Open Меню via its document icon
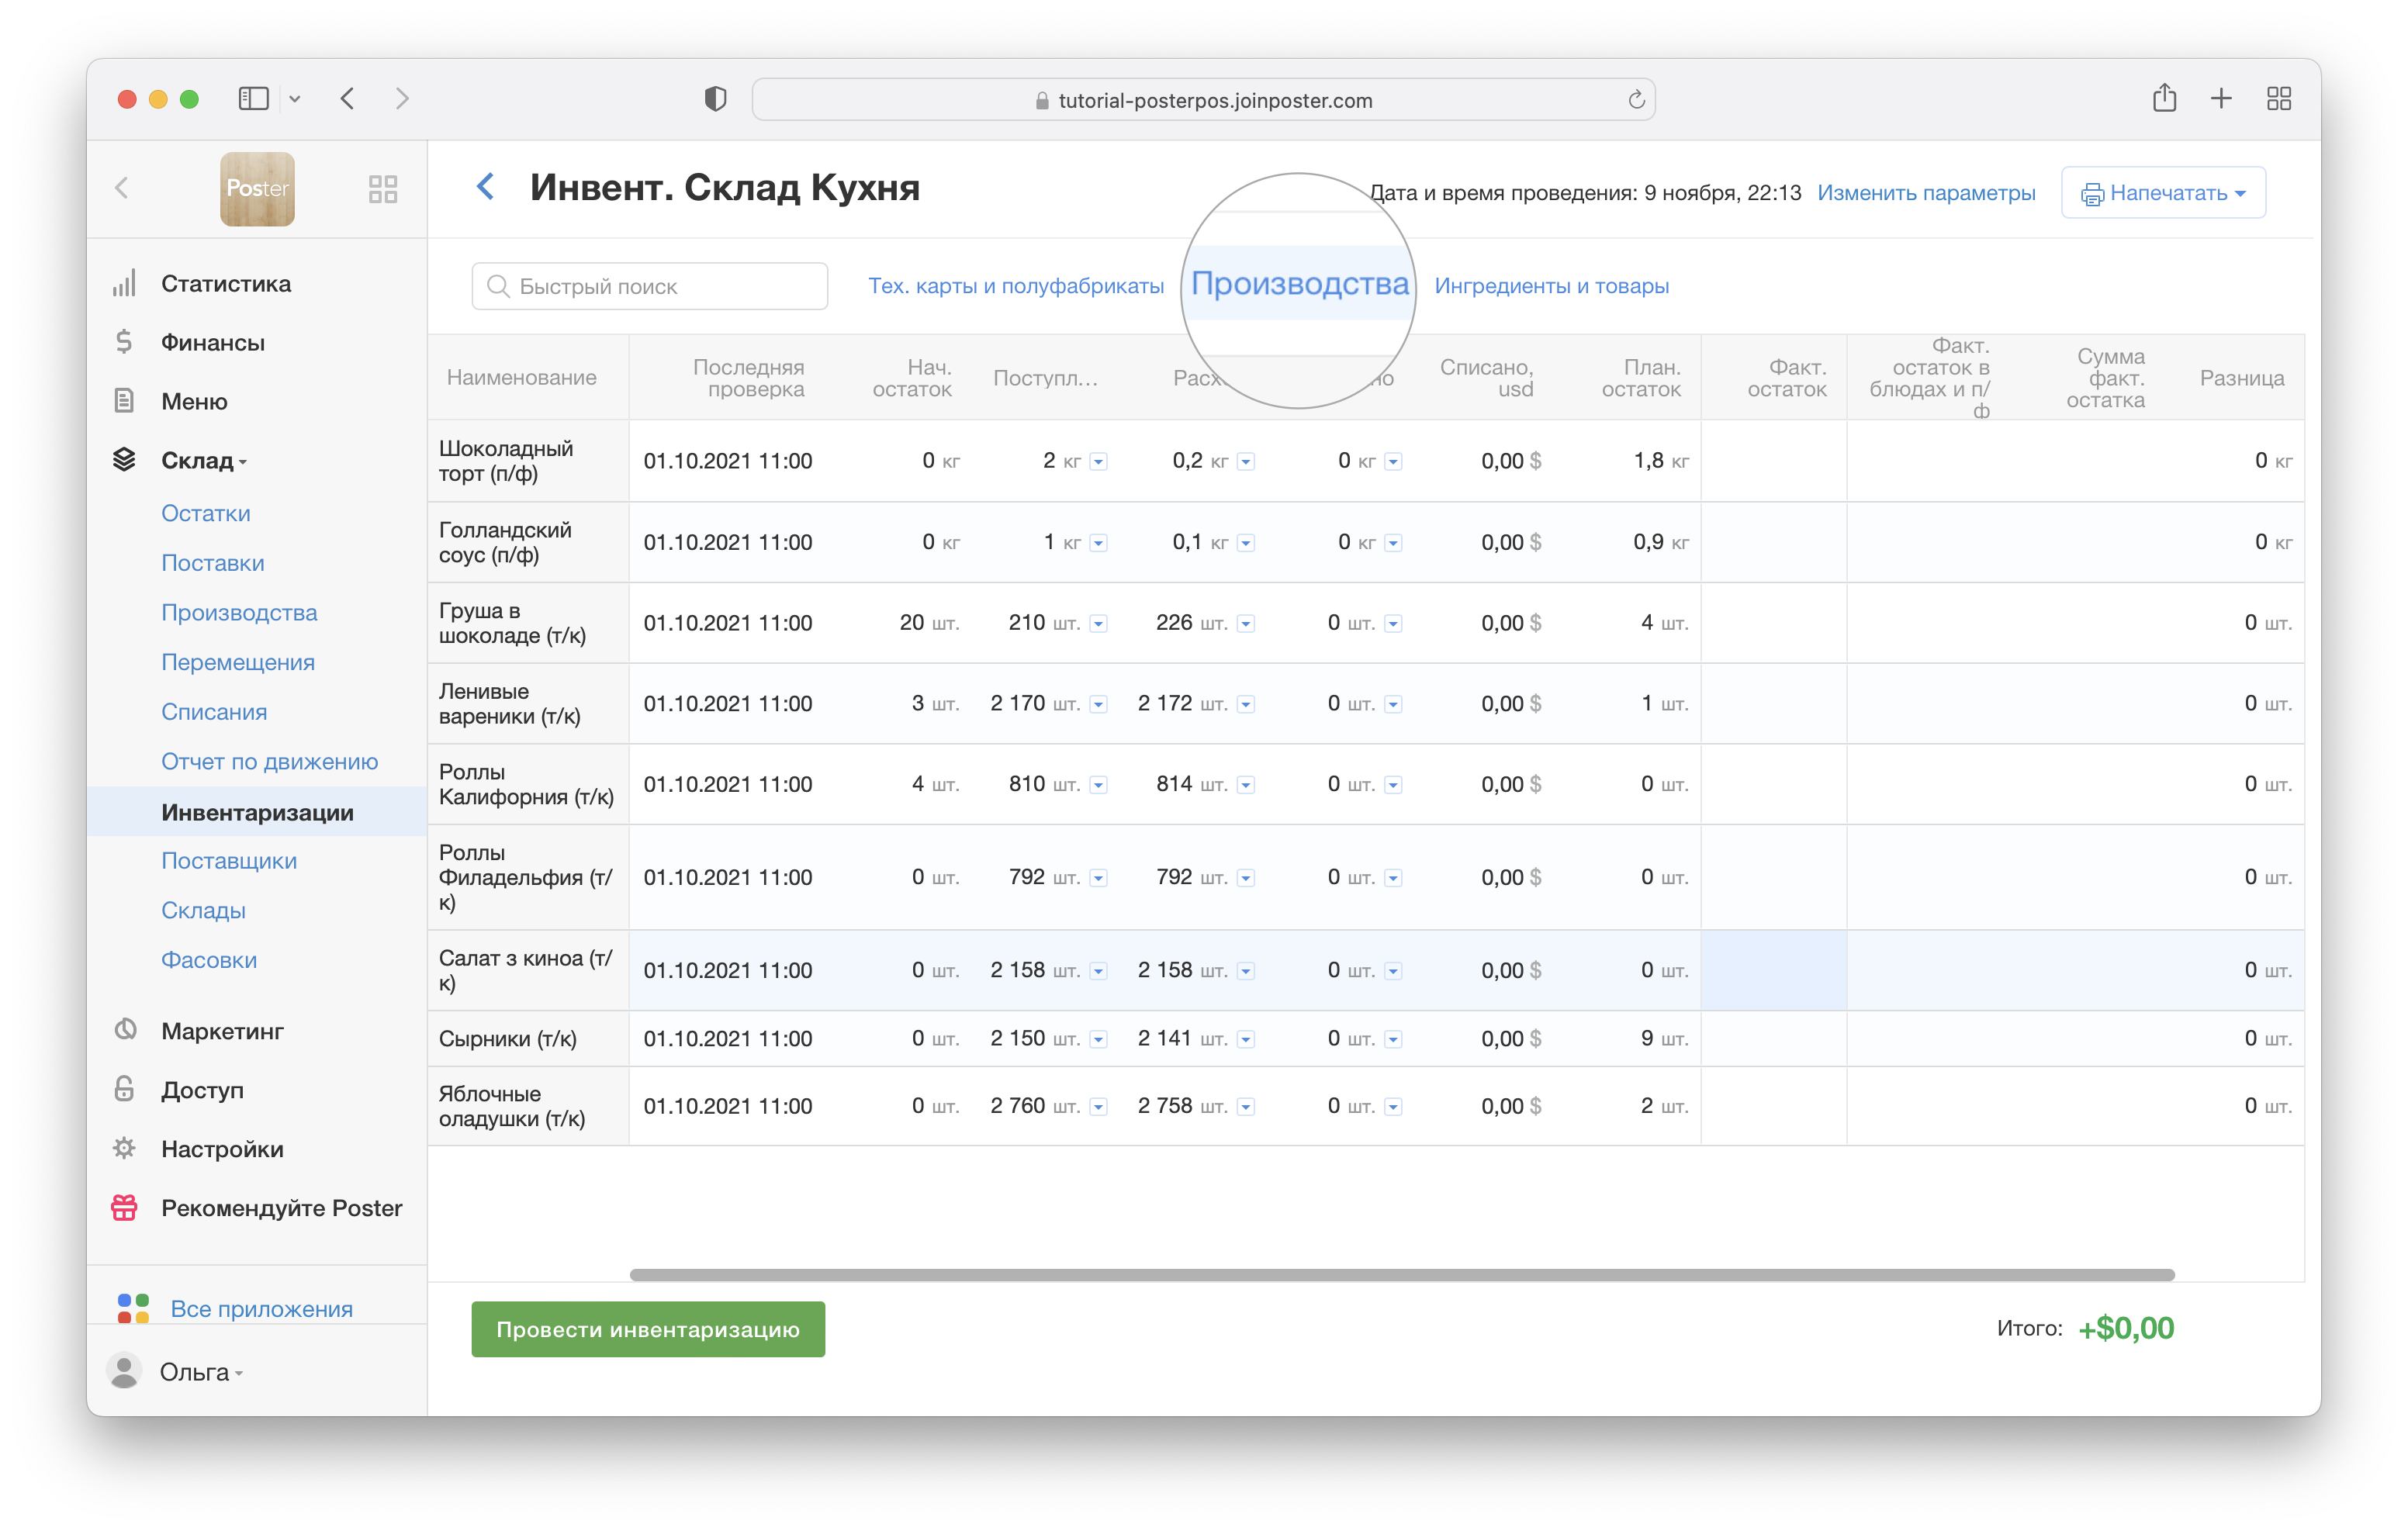Viewport: 2408px width, 1531px height. [124, 401]
